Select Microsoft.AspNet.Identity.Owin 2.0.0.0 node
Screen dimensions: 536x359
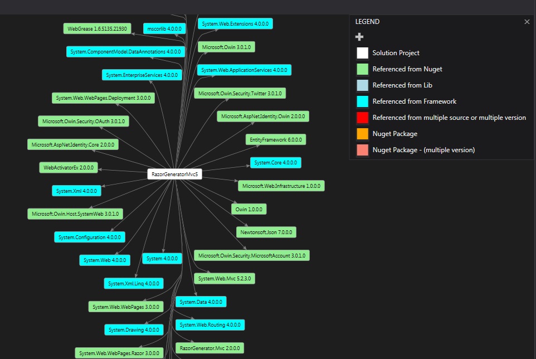point(263,117)
